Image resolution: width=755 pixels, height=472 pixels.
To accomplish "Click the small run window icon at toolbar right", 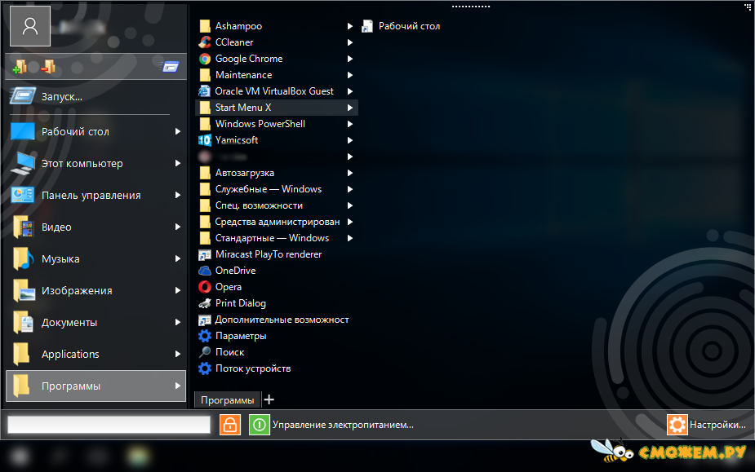I will coord(170,66).
